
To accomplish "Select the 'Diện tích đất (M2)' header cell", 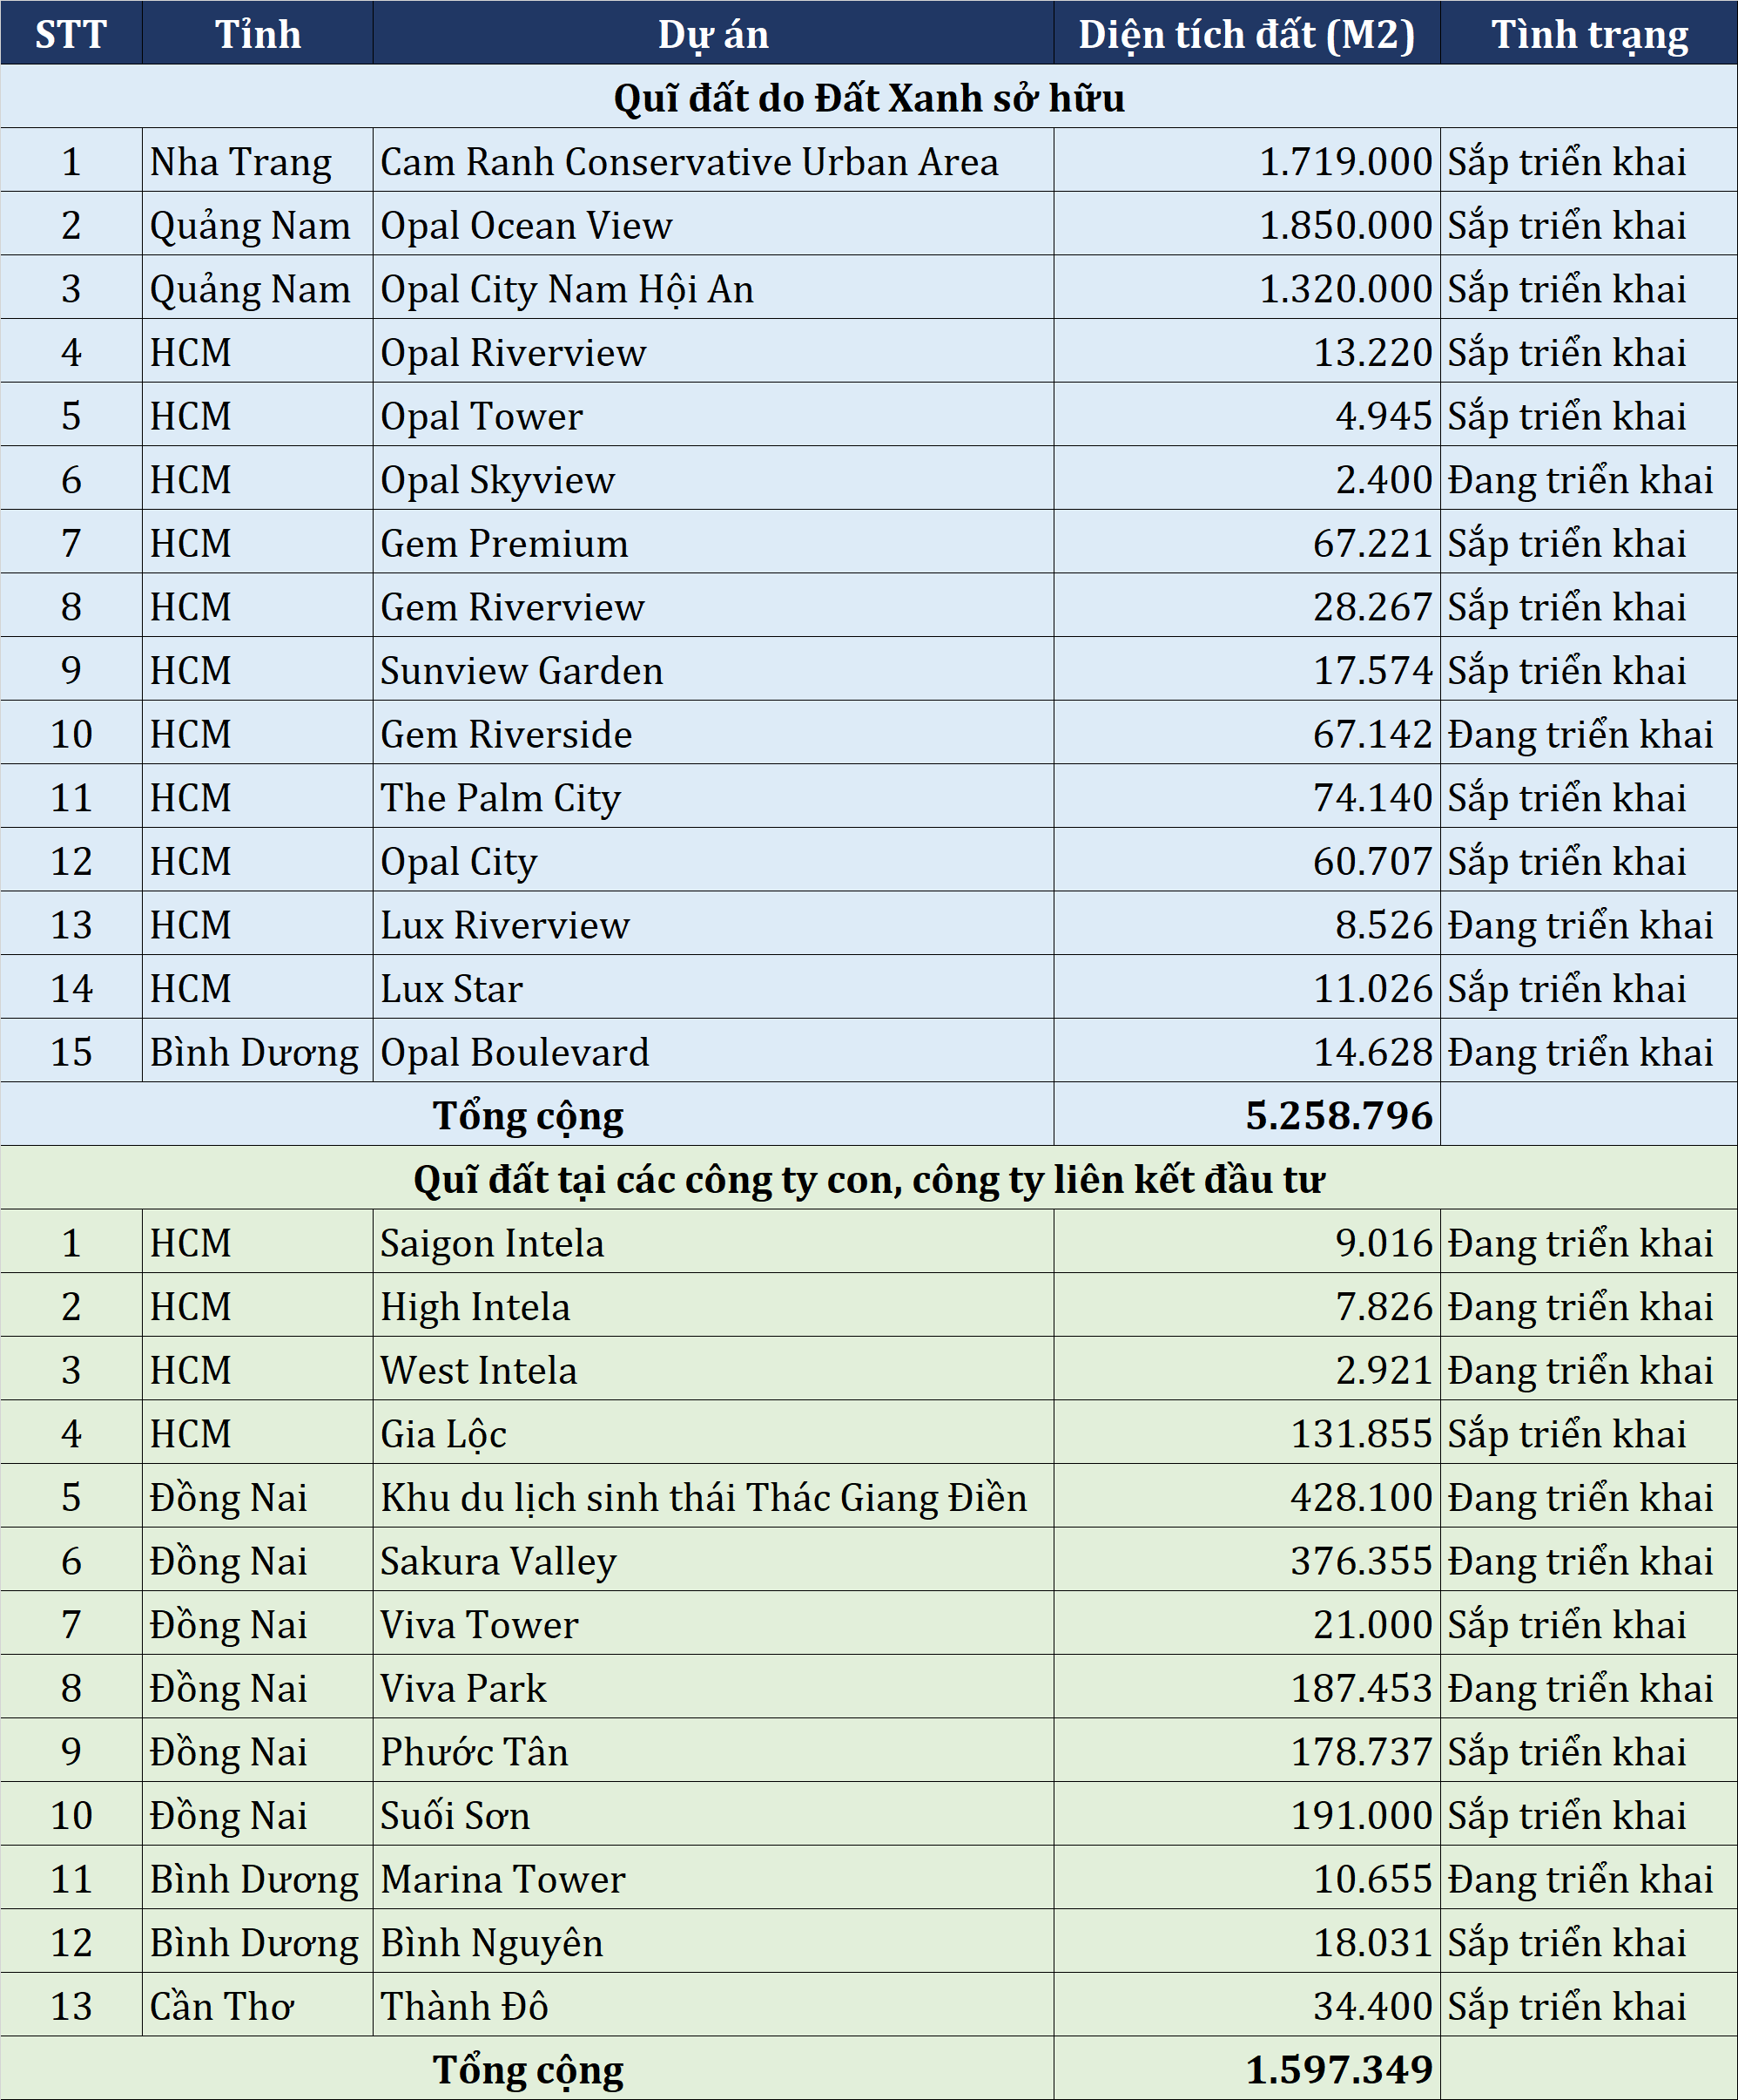I will click(x=1246, y=33).
